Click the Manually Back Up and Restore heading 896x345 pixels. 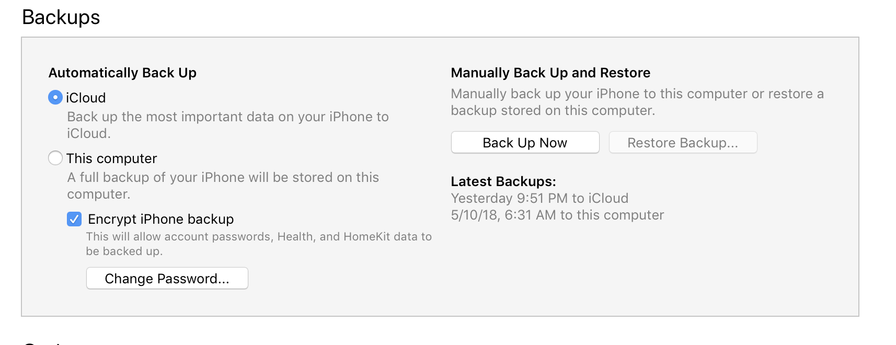(550, 73)
